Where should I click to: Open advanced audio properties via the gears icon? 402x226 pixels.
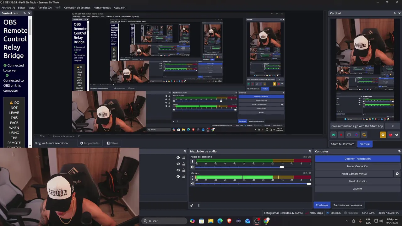(x=192, y=206)
